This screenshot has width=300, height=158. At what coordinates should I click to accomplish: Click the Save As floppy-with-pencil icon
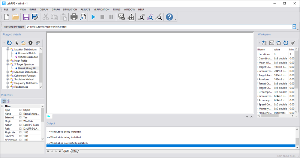(x=35, y=17)
